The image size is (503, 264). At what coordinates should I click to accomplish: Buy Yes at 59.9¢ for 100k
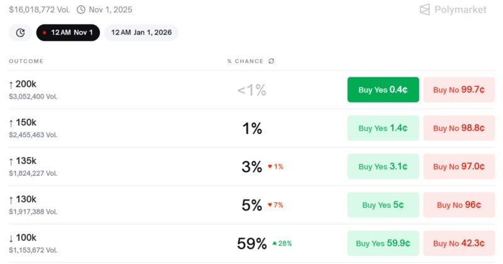click(383, 243)
